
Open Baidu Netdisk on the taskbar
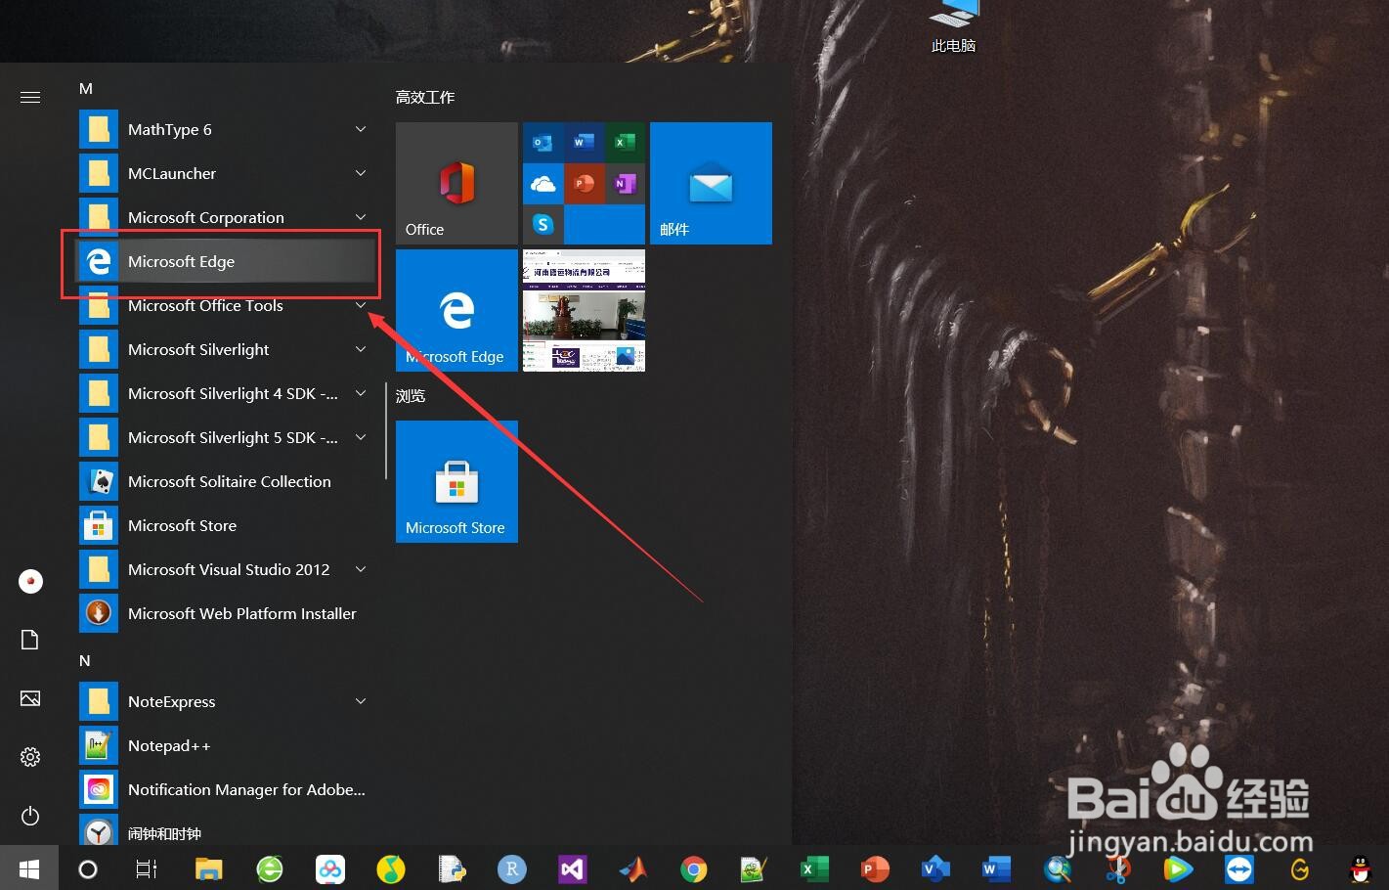pos(330,868)
